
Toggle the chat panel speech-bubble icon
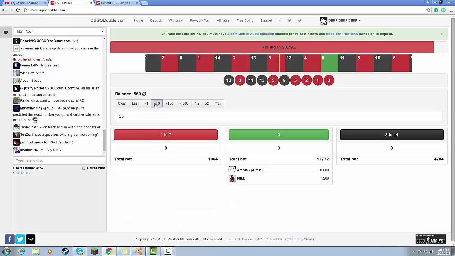(x=6, y=32)
